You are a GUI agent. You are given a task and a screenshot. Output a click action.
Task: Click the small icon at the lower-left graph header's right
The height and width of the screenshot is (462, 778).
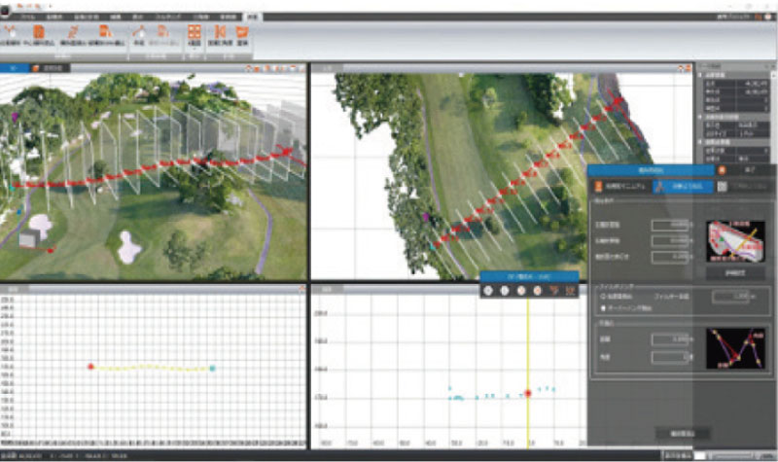tap(301, 288)
